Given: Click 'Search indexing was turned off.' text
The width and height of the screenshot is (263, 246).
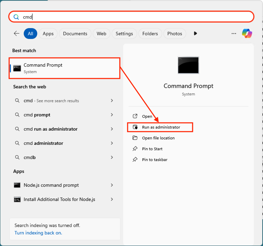Looking at the screenshot, I should click(x=47, y=225).
